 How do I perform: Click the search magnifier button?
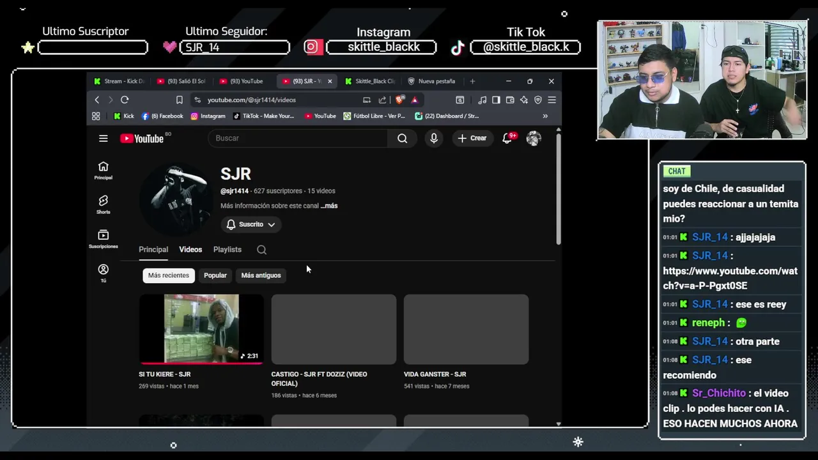point(402,138)
